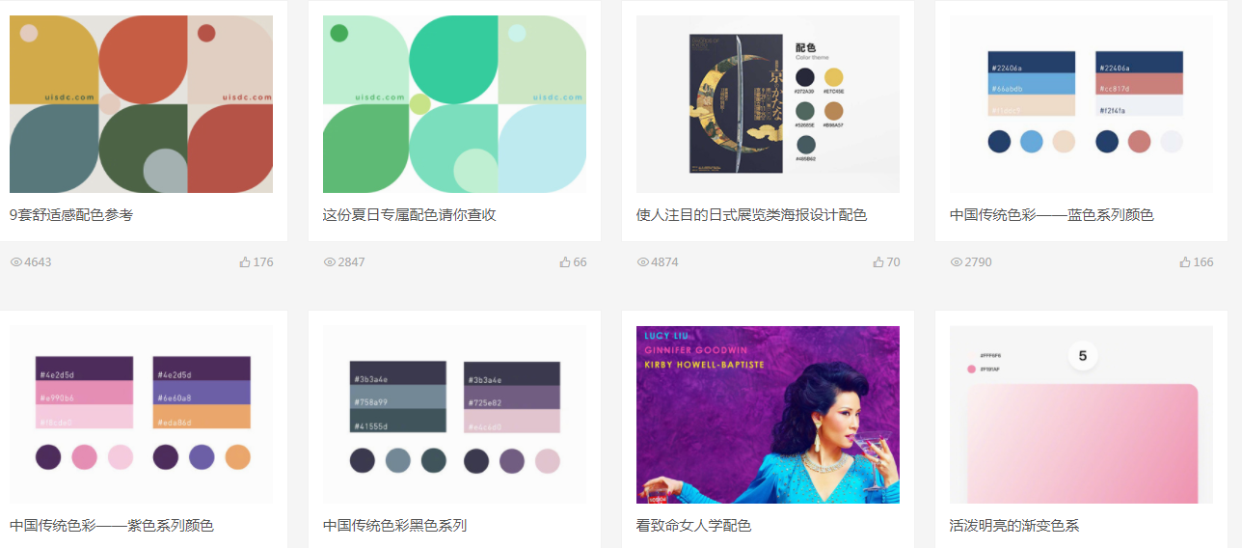Image resolution: width=1242 pixels, height=548 pixels.
Task: Click the eye views icon showing 2790
Action: [957, 262]
